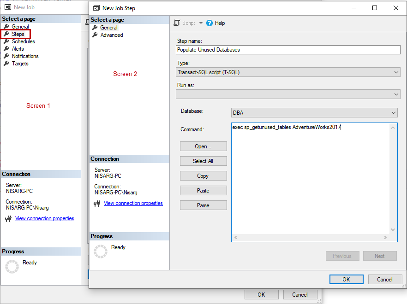407x304 pixels.
Task: Click the Help label in the toolbar
Action: point(220,23)
